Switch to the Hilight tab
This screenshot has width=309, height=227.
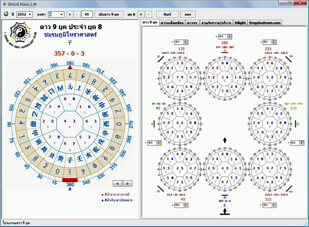[x=240, y=23]
